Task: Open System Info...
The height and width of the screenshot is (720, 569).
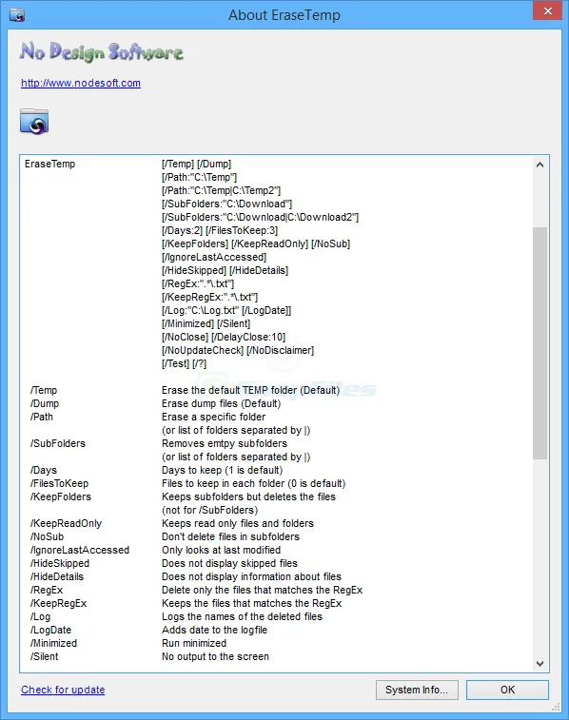Action: click(x=417, y=690)
